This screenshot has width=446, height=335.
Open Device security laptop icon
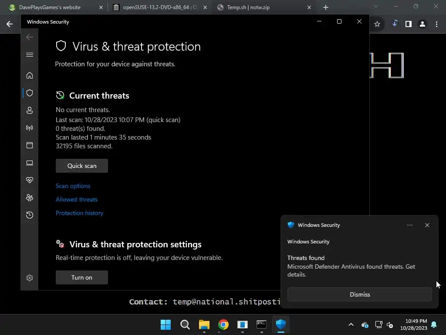point(30,163)
